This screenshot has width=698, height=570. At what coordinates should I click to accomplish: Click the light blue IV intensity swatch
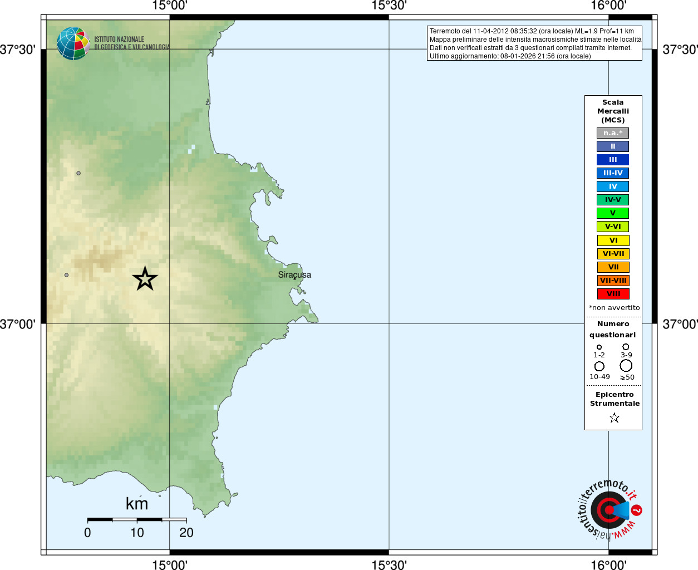click(613, 186)
